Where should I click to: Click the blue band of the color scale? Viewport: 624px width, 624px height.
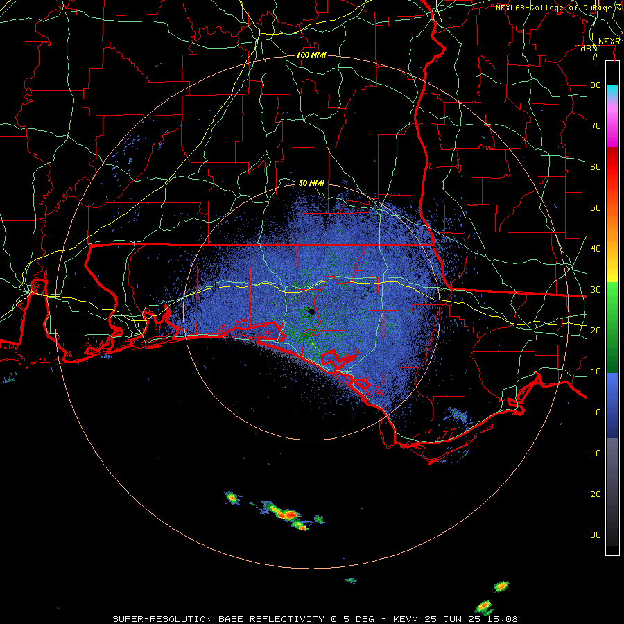pyautogui.click(x=612, y=405)
